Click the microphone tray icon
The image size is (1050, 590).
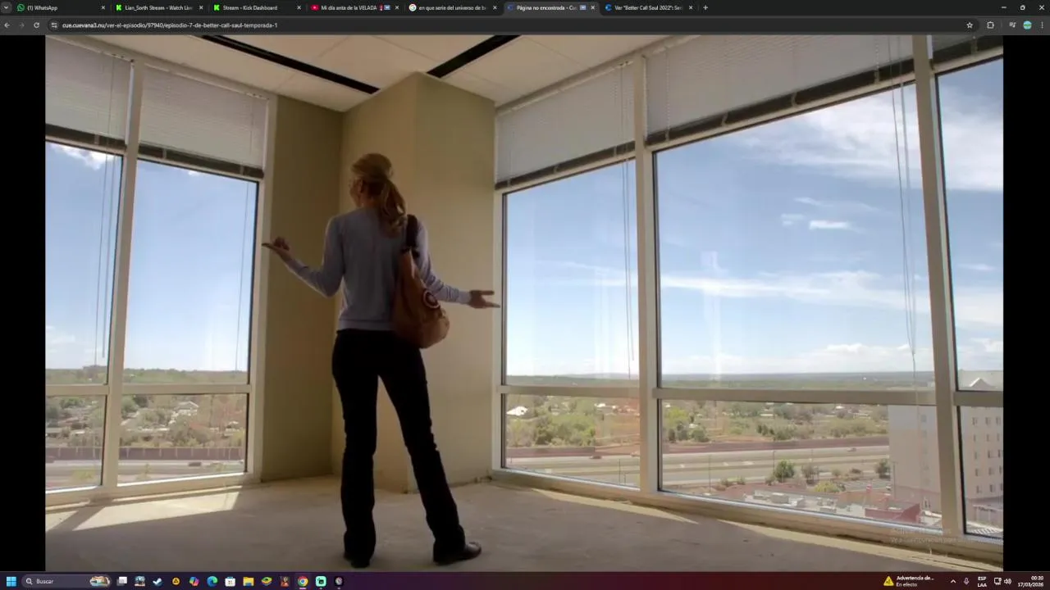coord(966,581)
